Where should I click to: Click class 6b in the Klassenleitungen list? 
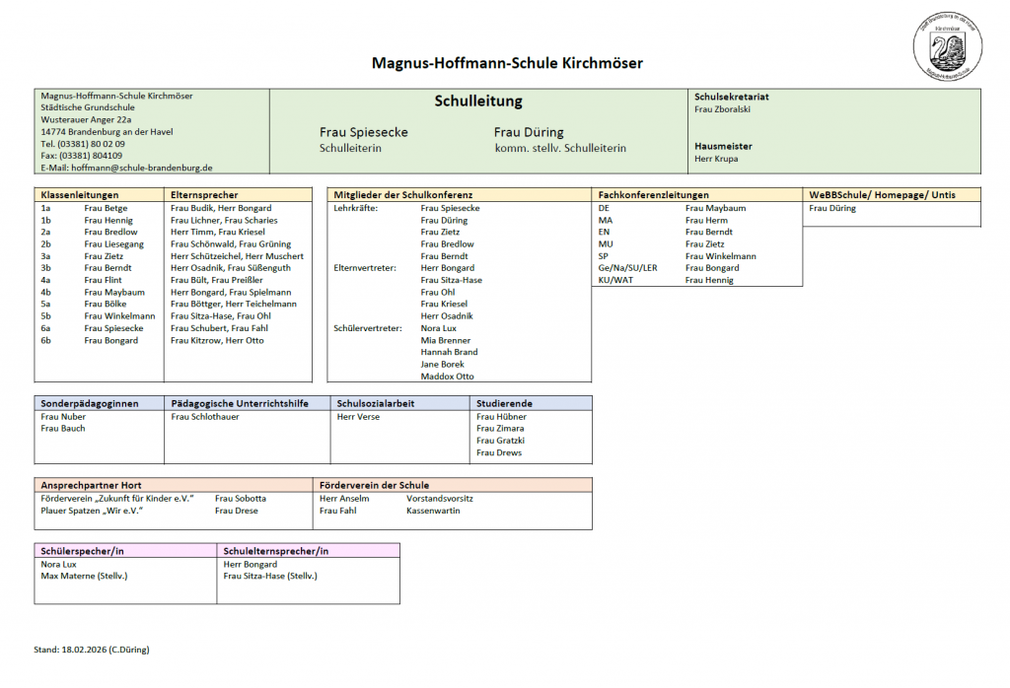tap(46, 340)
